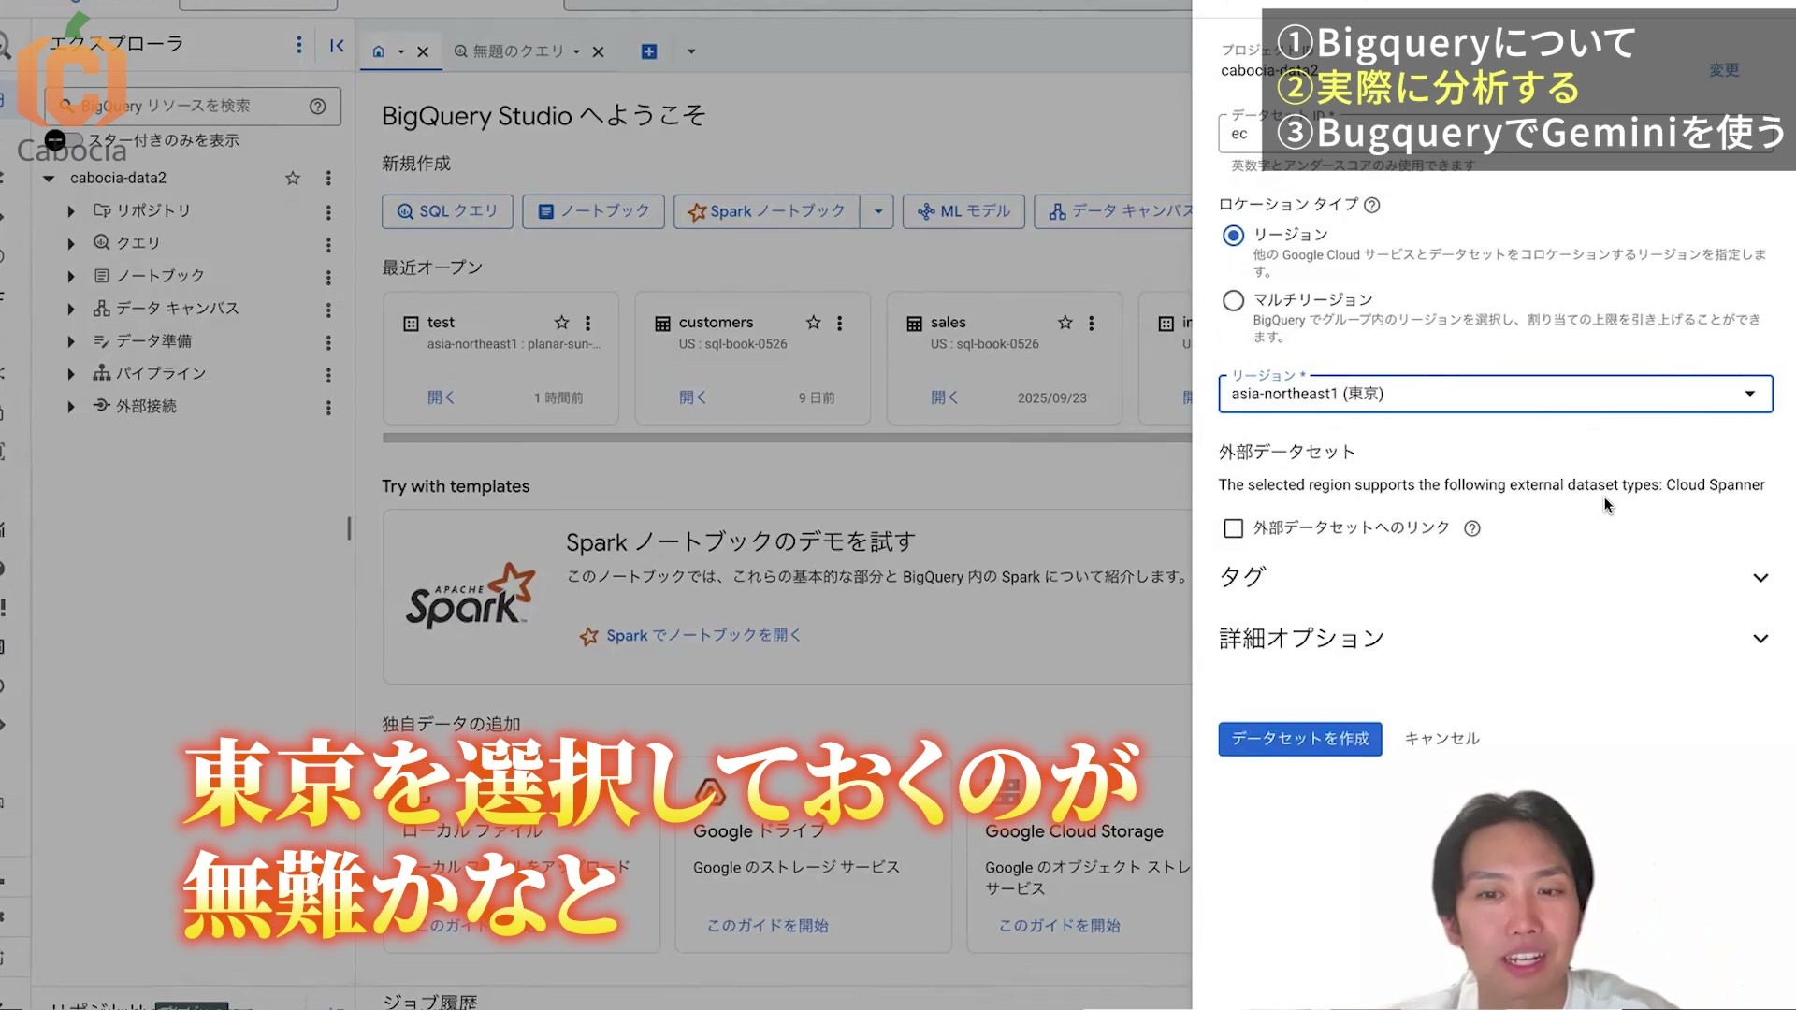Click the ML モデル button
This screenshot has width=1796, height=1010.
(x=963, y=211)
